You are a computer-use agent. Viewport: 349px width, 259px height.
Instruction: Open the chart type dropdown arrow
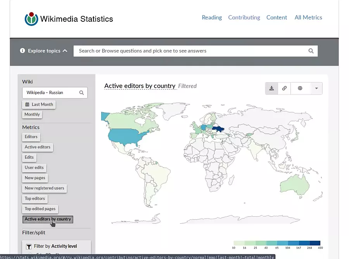pyautogui.click(x=316, y=88)
